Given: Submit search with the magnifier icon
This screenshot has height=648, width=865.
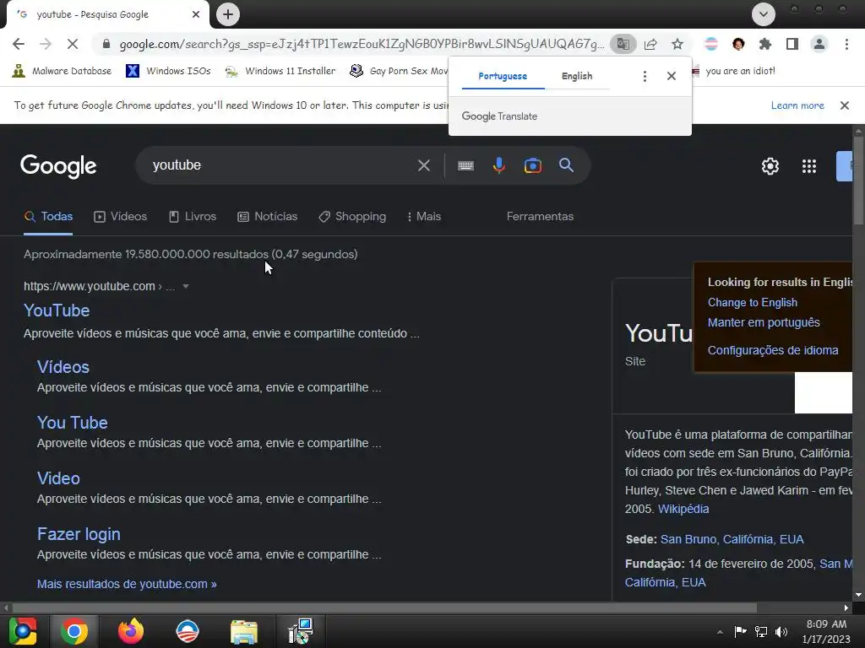Looking at the screenshot, I should tap(567, 165).
